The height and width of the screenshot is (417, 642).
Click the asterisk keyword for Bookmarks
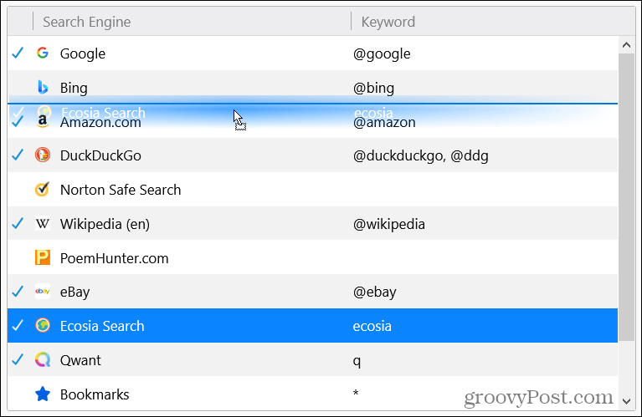[x=356, y=393]
